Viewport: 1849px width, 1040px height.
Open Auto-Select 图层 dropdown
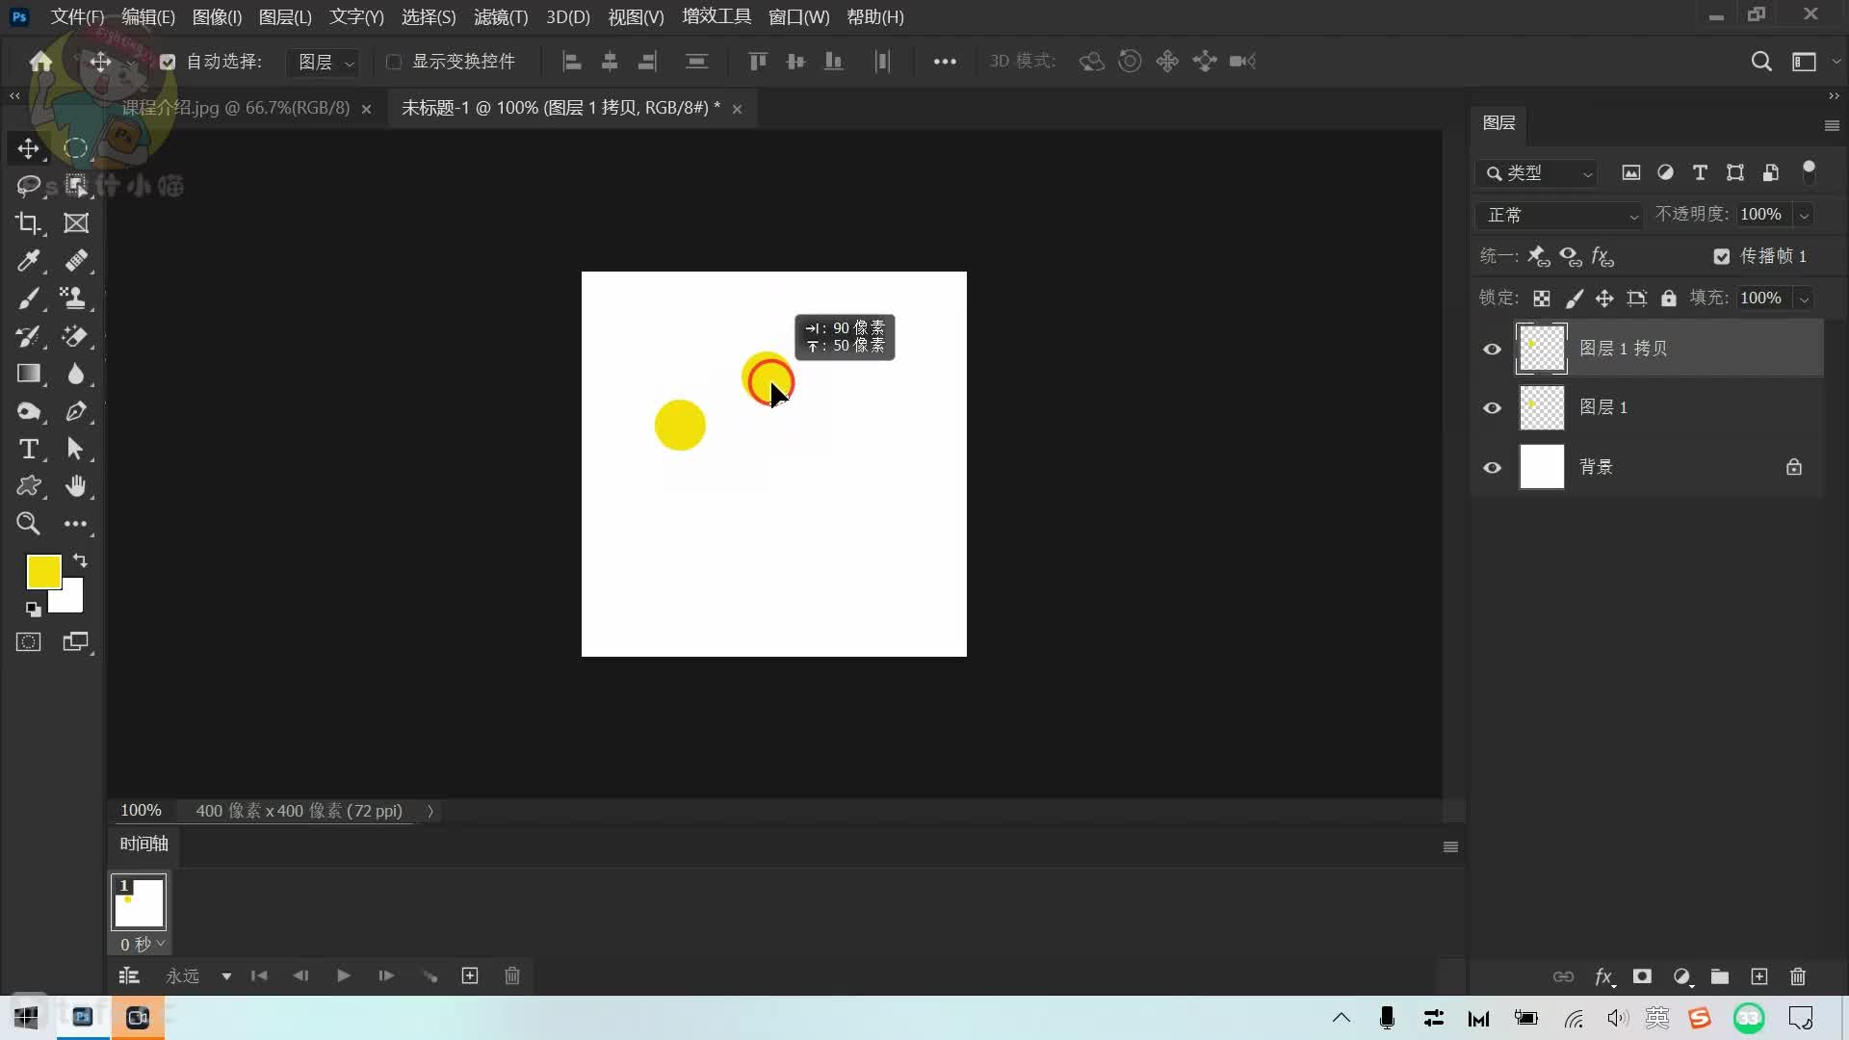pos(324,62)
